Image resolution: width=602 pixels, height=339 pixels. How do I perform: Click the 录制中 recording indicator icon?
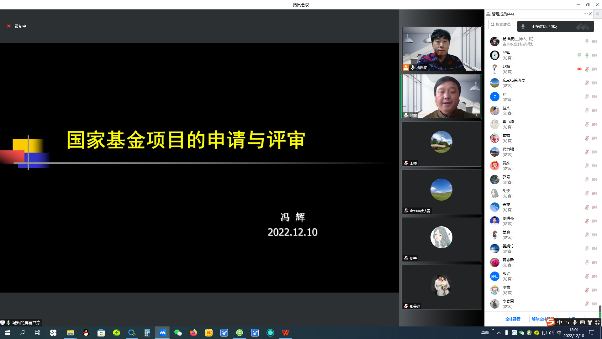[x=9, y=26]
